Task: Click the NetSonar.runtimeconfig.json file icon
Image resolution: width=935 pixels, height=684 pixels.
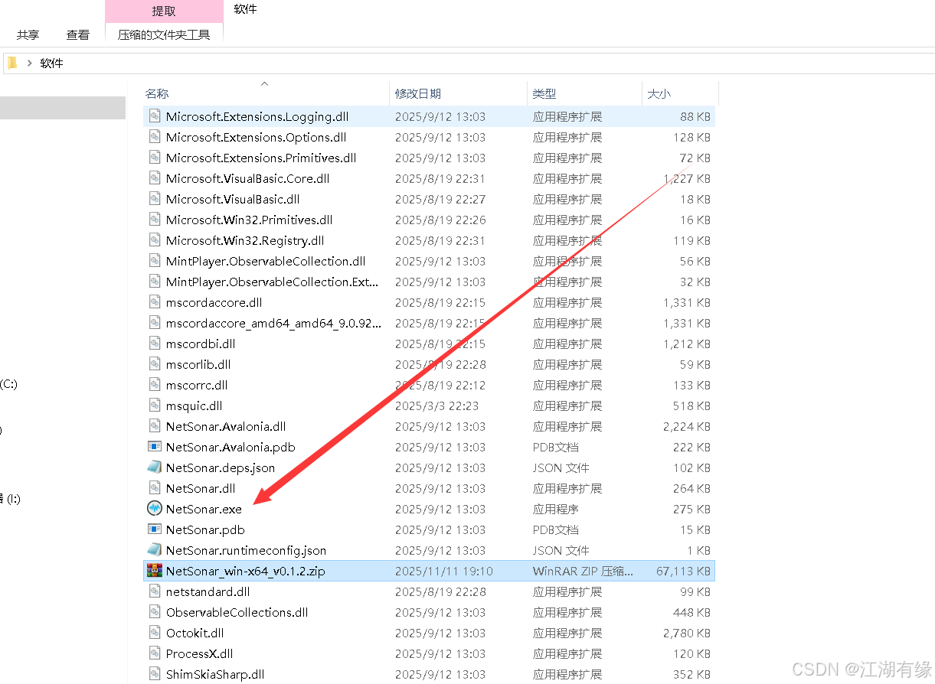Action: tap(154, 550)
